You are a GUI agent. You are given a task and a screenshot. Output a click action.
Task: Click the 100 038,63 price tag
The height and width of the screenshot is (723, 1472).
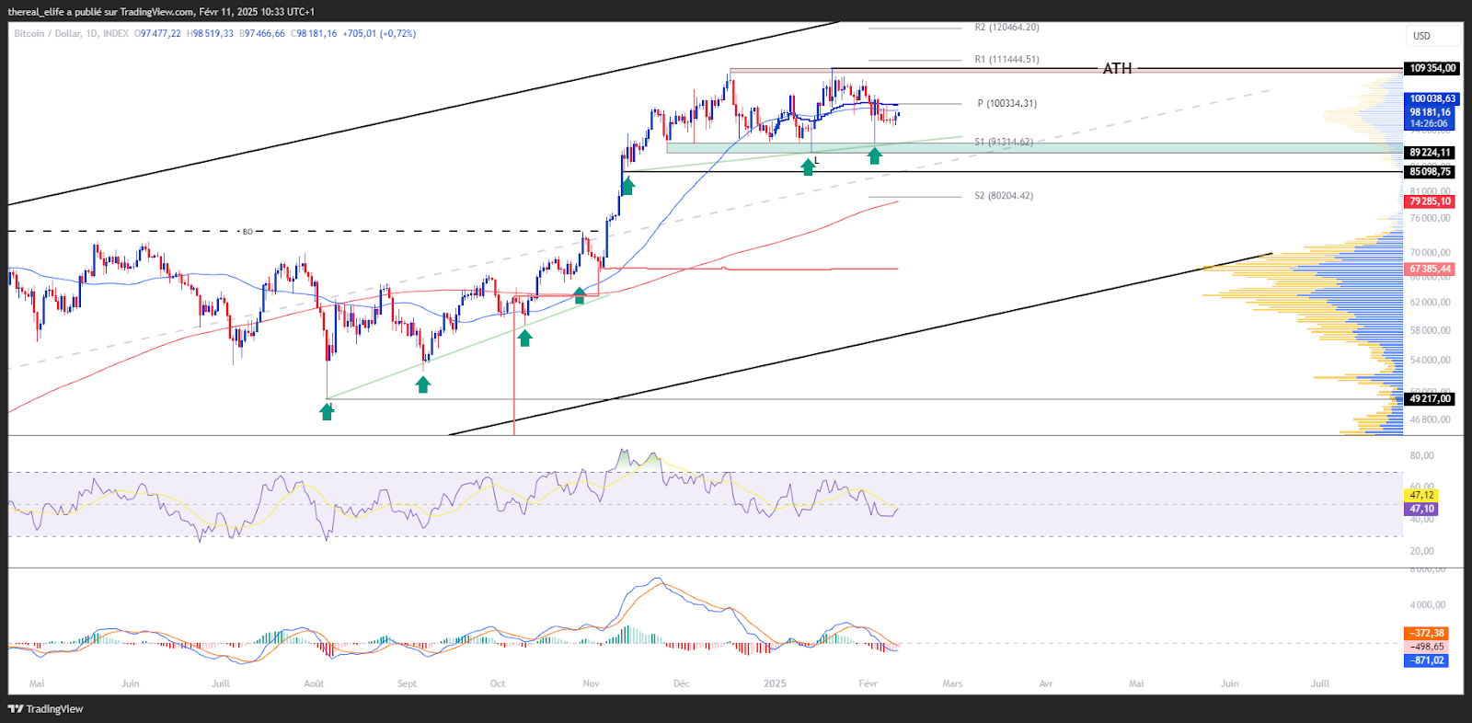(x=1432, y=98)
